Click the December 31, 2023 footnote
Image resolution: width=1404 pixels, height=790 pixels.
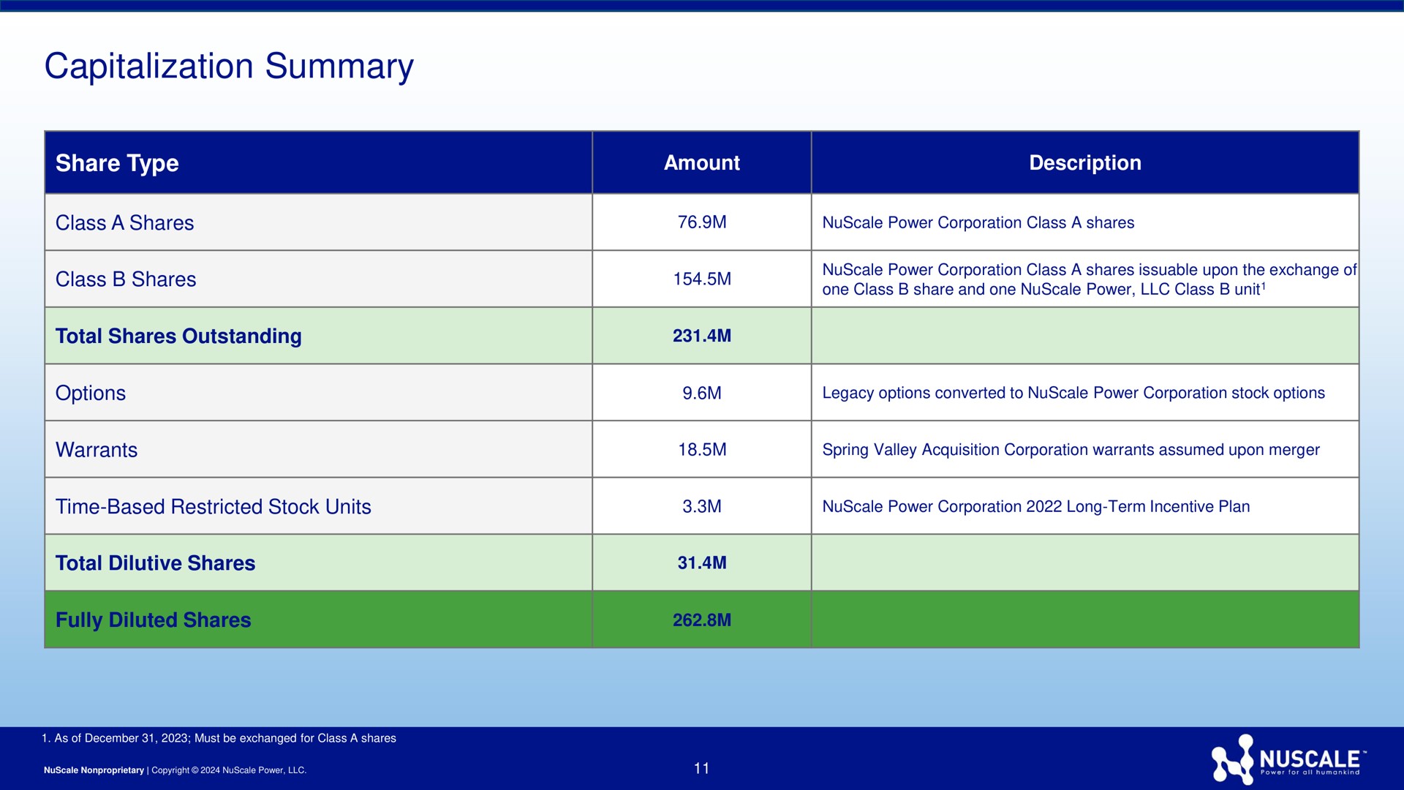coord(219,738)
